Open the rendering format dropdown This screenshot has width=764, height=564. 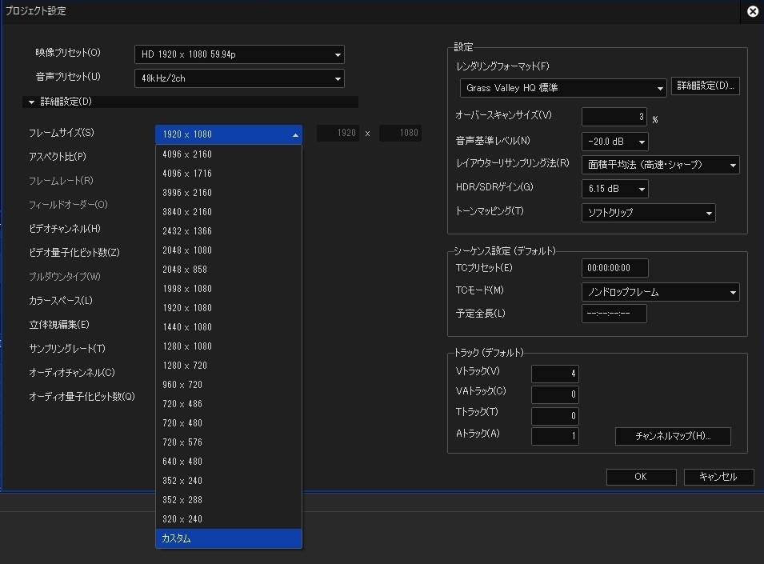pyautogui.click(x=563, y=87)
